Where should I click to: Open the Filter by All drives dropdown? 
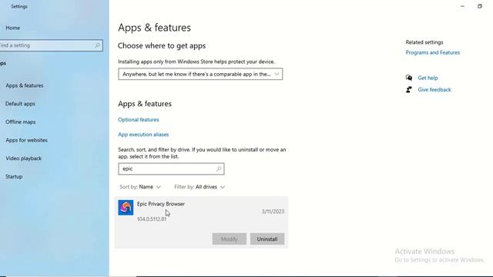pos(200,187)
